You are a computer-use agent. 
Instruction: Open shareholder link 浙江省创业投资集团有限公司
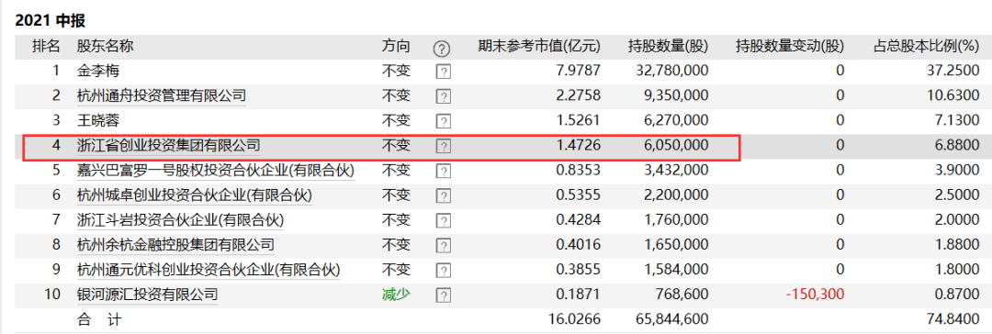coord(168,146)
